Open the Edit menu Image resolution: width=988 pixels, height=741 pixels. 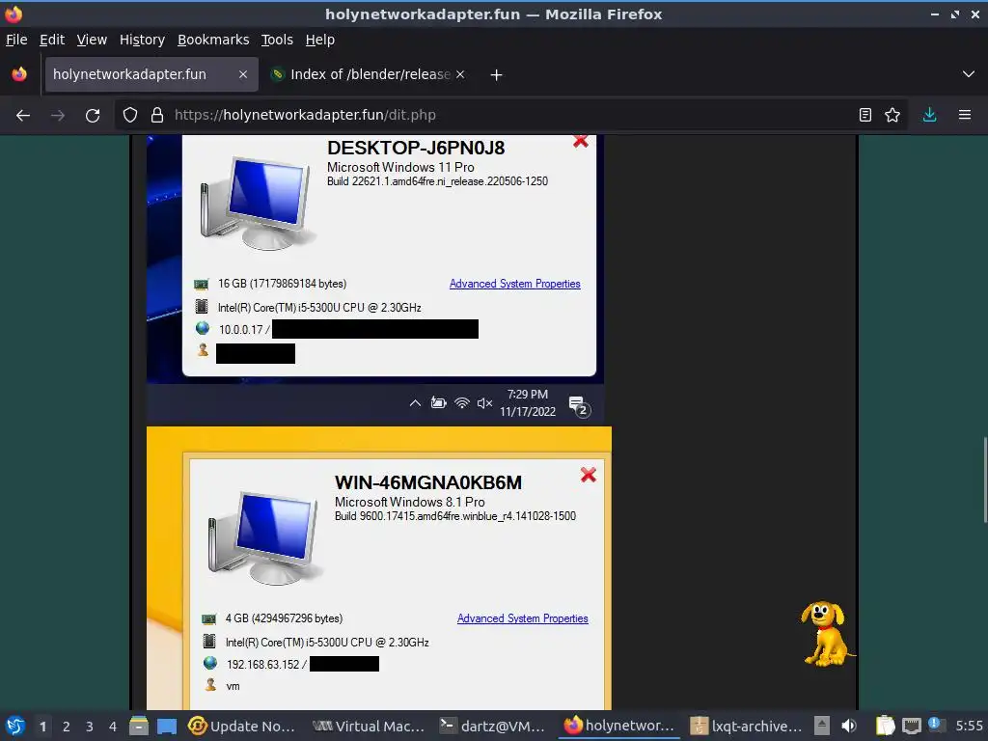(52, 40)
